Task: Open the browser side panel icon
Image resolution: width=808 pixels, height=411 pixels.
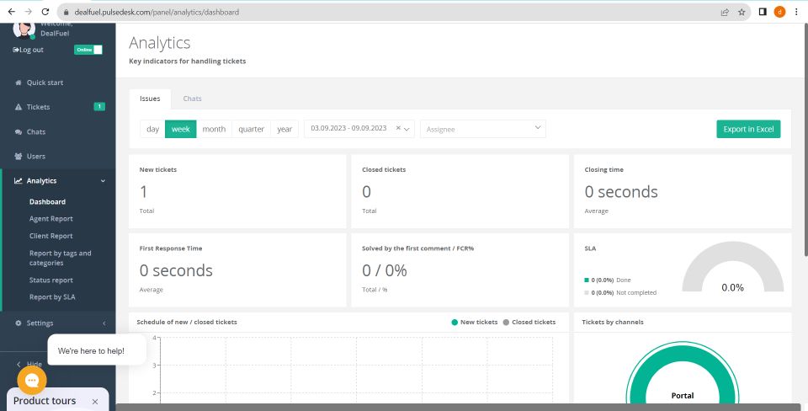Action: click(x=763, y=12)
